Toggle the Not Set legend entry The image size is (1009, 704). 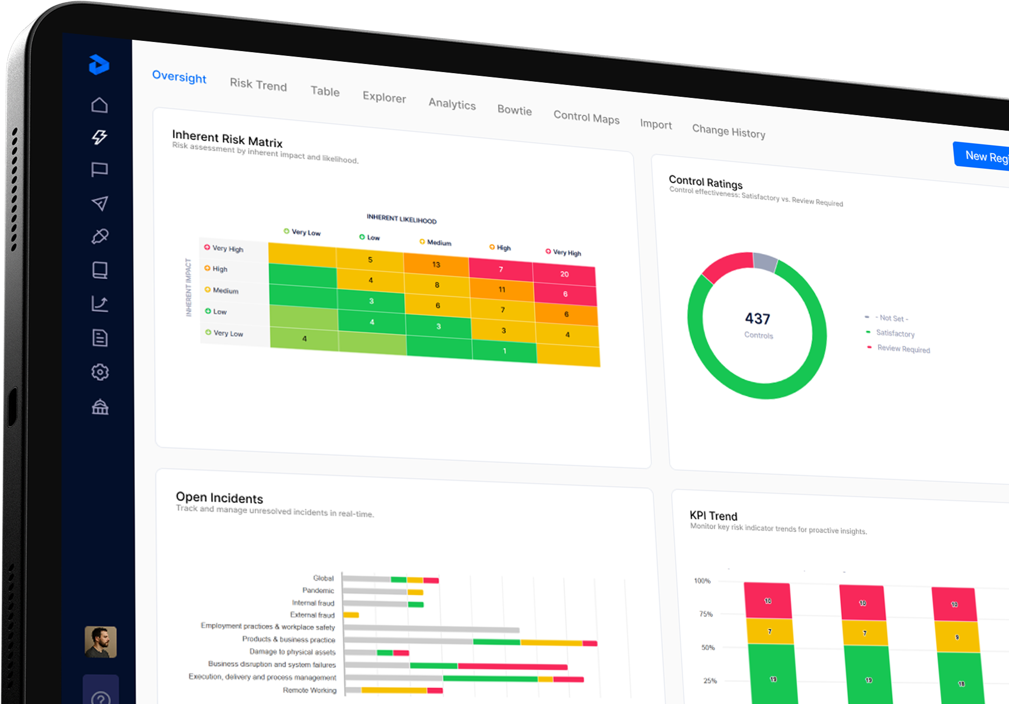(x=887, y=318)
